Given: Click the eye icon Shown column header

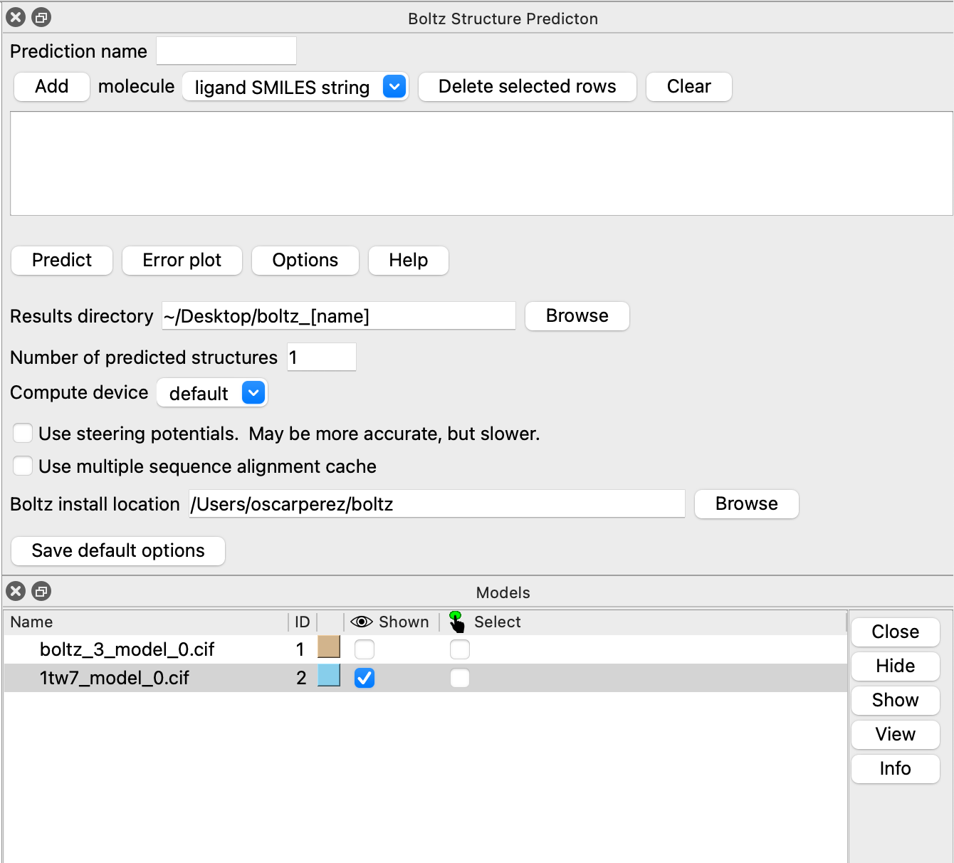Looking at the screenshot, I should (x=362, y=622).
